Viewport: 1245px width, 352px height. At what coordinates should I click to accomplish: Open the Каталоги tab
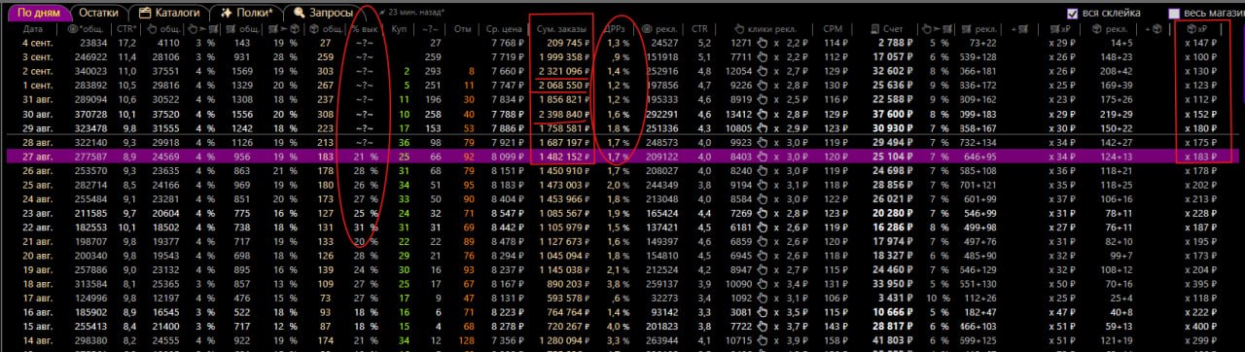[169, 13]
